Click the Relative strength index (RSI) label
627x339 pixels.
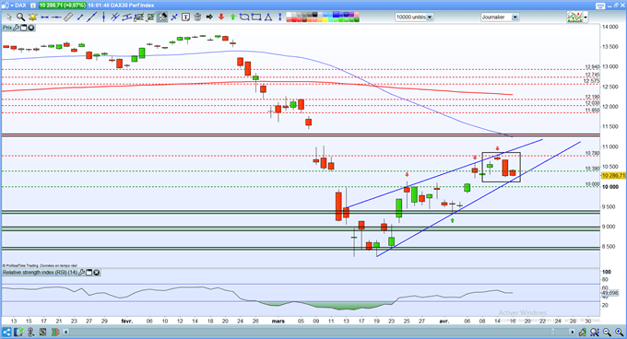pyautogui.click(x=40, y=273)
